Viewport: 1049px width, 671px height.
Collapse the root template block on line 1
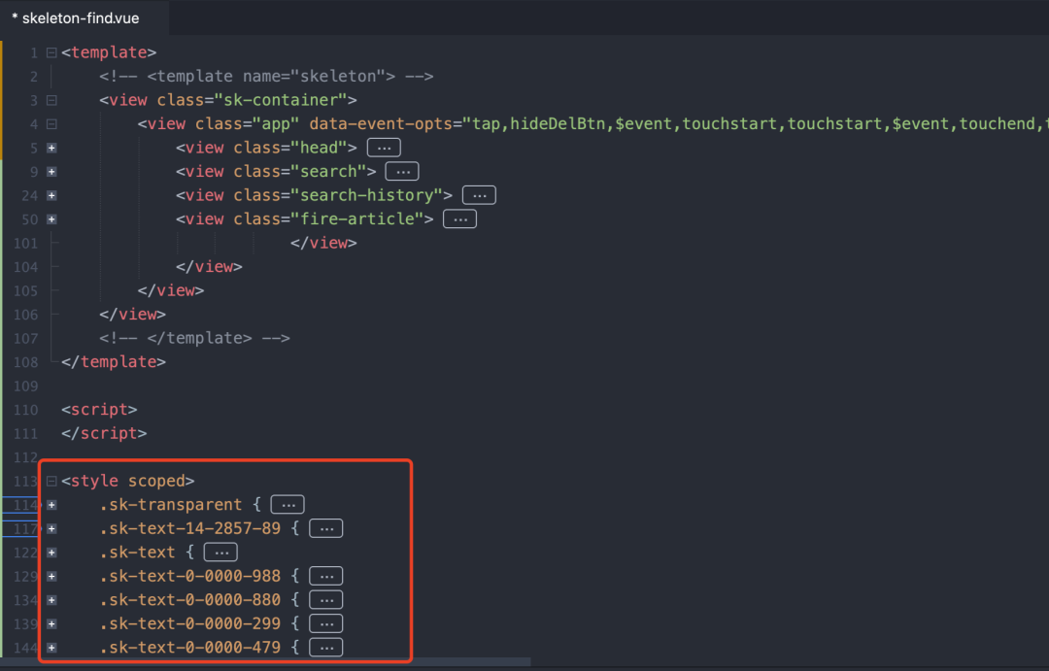click(51, 53)
